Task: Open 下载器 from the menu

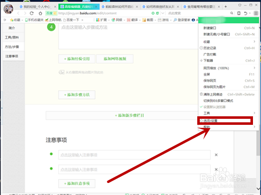Action: (x=228, y=61)
